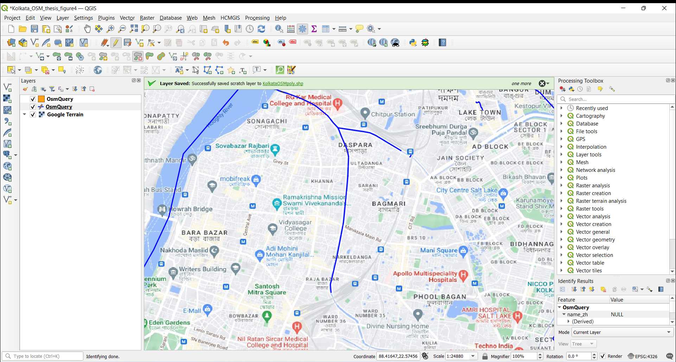Open the Raster menu
The width and height of the screenshot is (676, 362).
[x=147, y=18]
